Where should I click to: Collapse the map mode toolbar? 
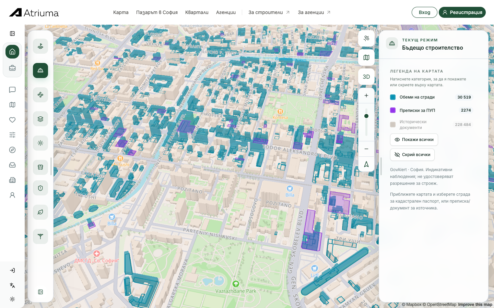pos(40,292)
